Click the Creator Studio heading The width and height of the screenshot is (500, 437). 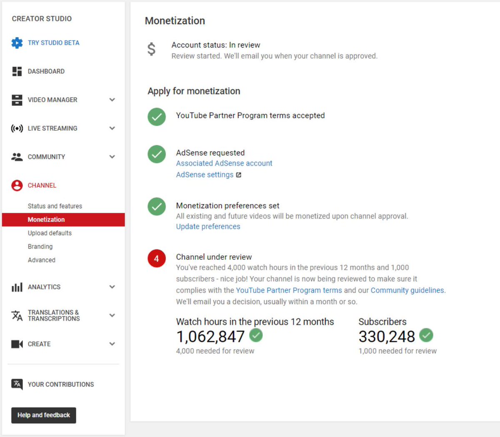click(x=42, y=19)
